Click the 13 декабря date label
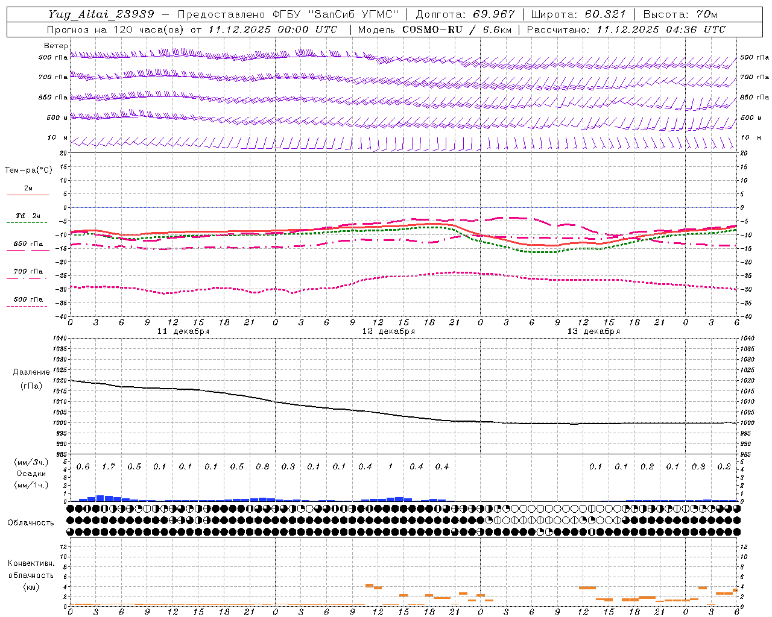This screenshot has width=772, height=617. click(593, 331)
